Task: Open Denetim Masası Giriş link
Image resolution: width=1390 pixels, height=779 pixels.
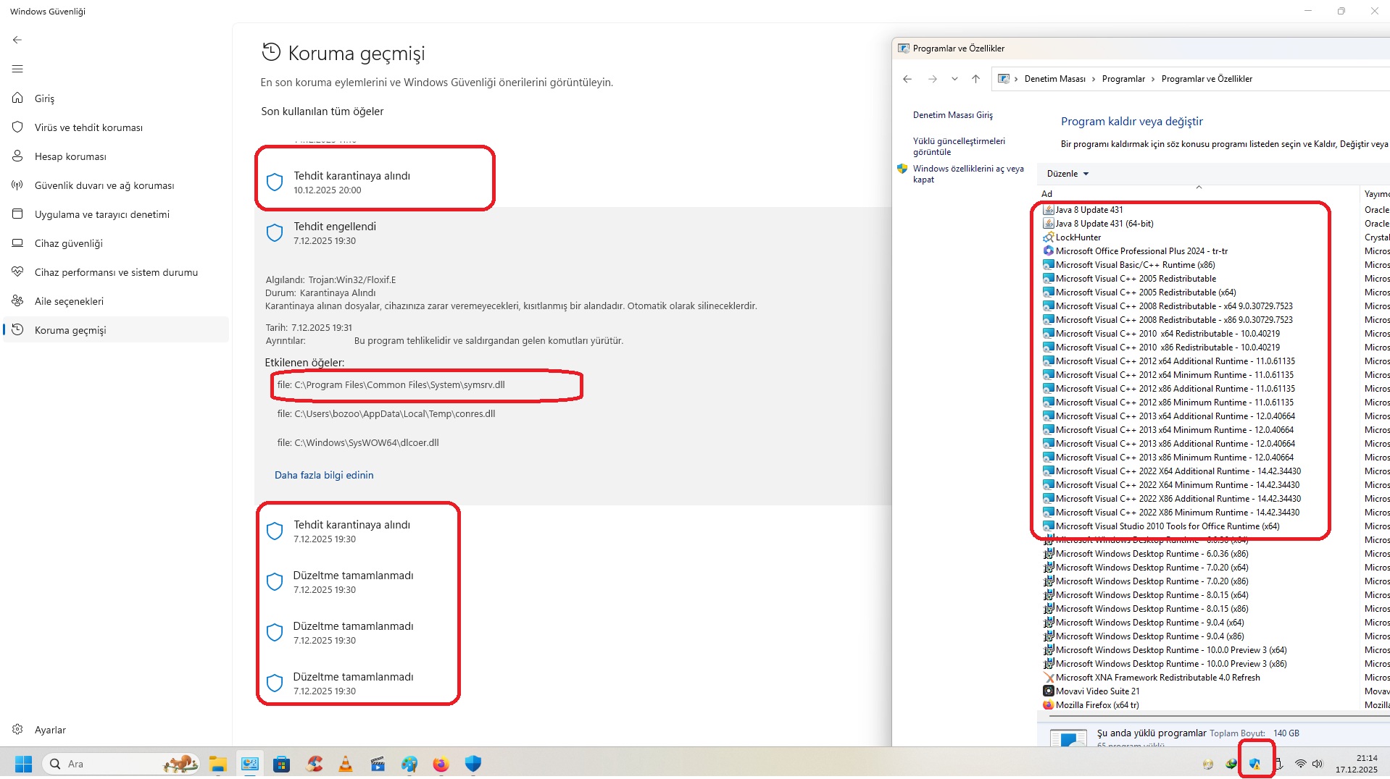Action: [952, 115]
